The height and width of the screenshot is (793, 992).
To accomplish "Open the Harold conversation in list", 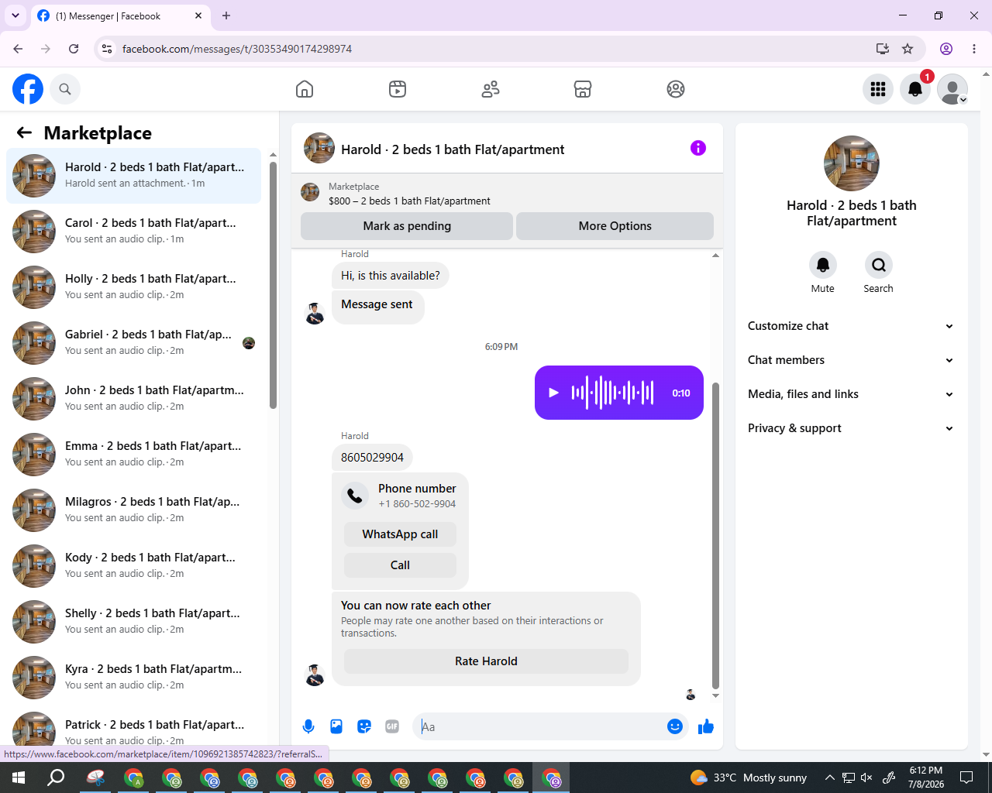I will [134, 176].
